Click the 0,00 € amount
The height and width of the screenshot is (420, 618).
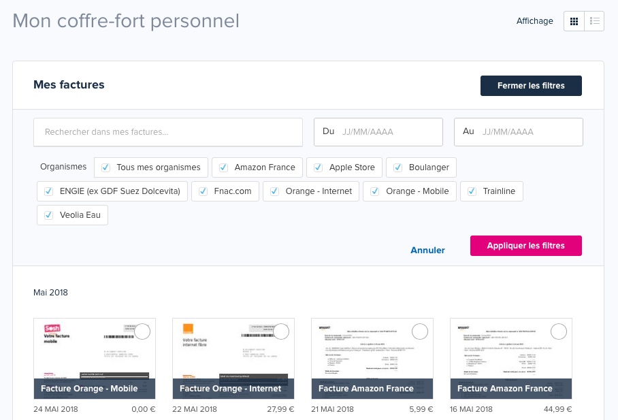click(144, 409)
